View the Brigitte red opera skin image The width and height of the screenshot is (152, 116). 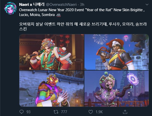[x=52, y=52]
